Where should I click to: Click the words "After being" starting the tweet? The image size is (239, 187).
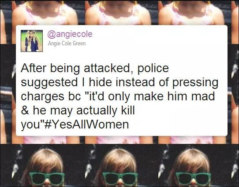50,69
